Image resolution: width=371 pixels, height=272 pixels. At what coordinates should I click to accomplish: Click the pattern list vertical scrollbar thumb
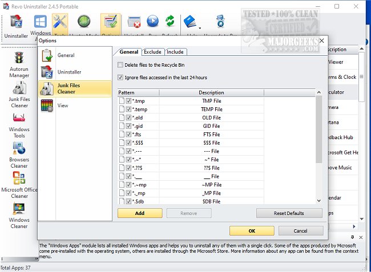coord(319,129)
